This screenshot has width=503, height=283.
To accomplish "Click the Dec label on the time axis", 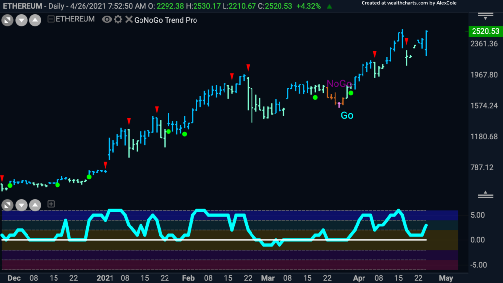I will (14, 278).
